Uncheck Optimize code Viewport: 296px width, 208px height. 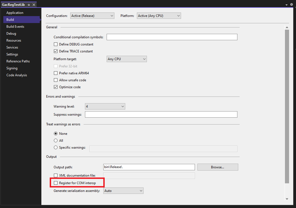[x=56, y=87]
